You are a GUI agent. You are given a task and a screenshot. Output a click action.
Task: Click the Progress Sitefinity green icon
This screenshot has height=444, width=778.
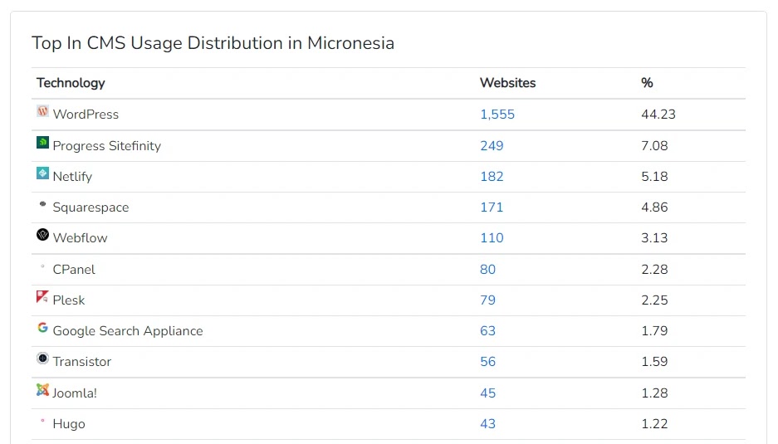pyautogui.click(x=42, y=143)
